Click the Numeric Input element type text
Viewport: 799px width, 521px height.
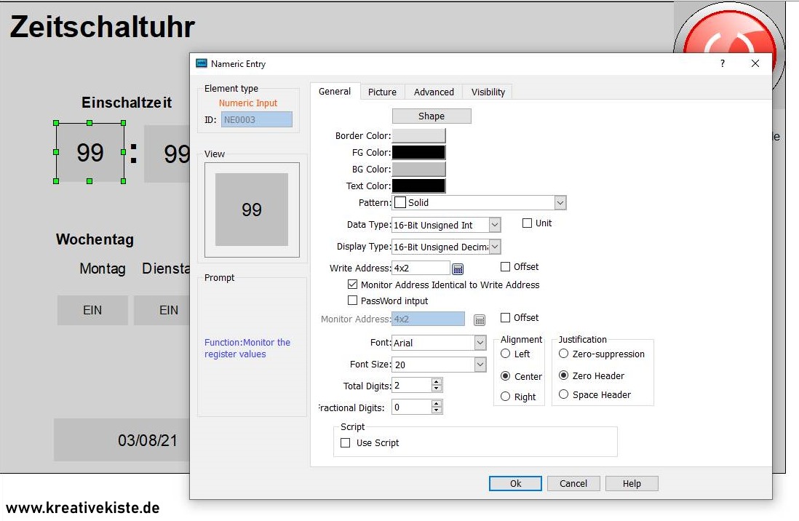click(x=248, y=103)
